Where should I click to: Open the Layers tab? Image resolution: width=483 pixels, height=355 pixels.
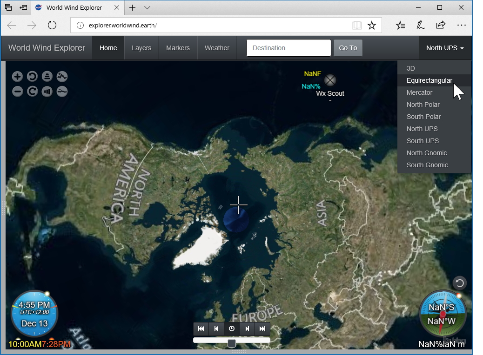point(141,48)
